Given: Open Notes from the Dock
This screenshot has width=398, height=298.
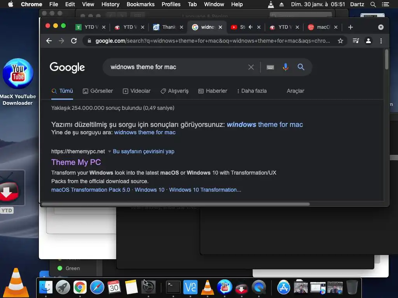Looking at the screenshot, I should (x=131, y=288).
